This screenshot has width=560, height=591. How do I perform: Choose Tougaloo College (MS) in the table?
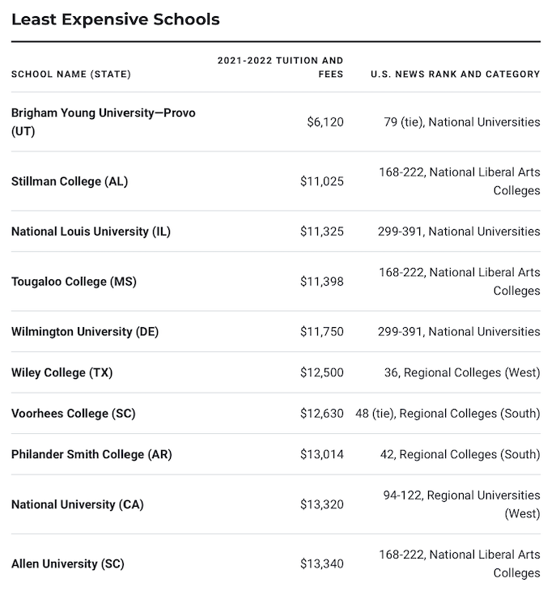tap(74, 282)
